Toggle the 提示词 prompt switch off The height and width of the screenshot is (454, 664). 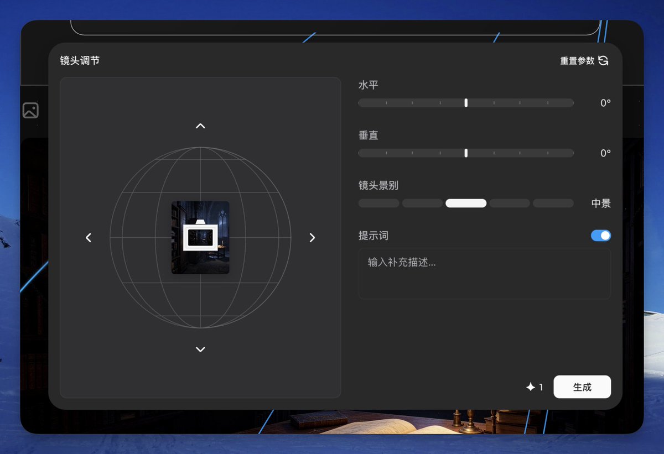[601, 236]
